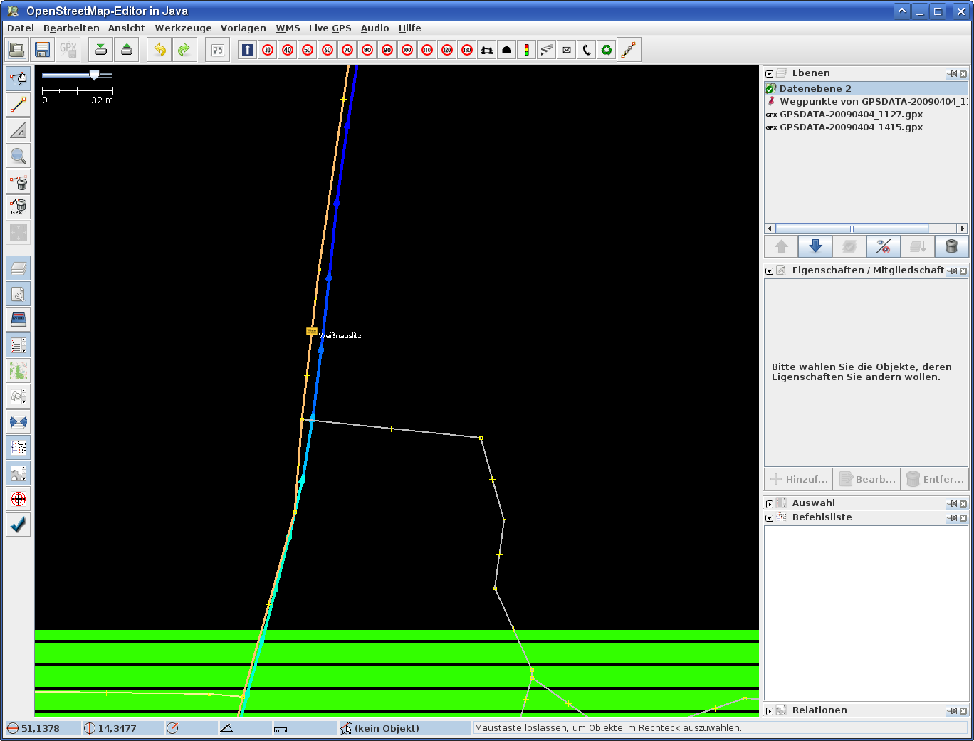This screenshot has width=974, height=741.
Task: Expand the Auswahl panel
Action: click(770, 504)
